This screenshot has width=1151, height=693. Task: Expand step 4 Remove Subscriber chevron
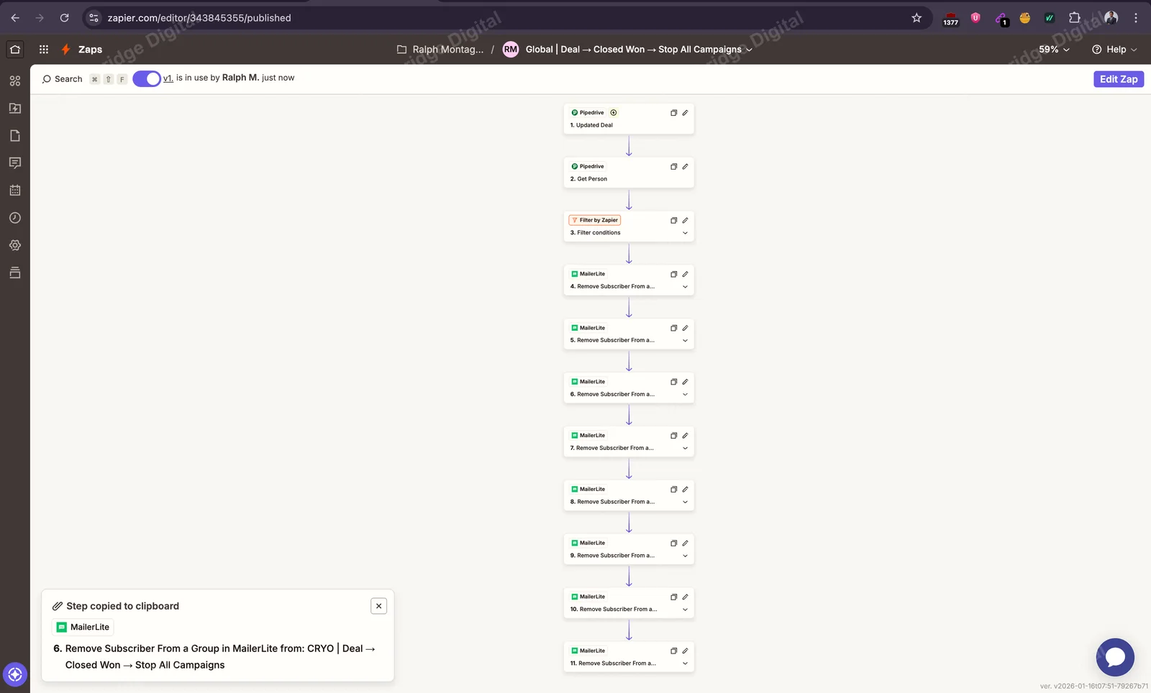[685, 287]
